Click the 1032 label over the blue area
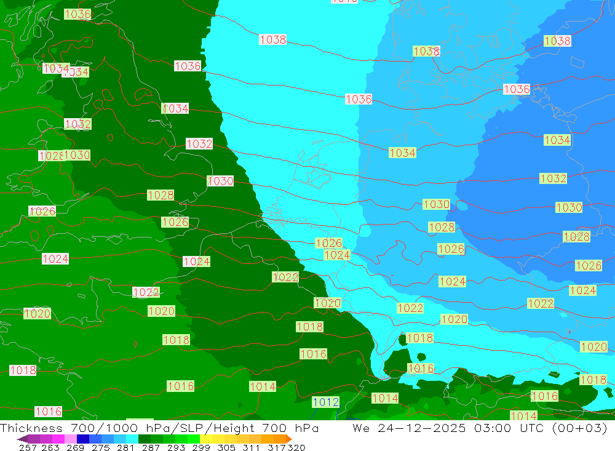Image resolution: width=615 pixels, height=451 pixels. [553, 178]
